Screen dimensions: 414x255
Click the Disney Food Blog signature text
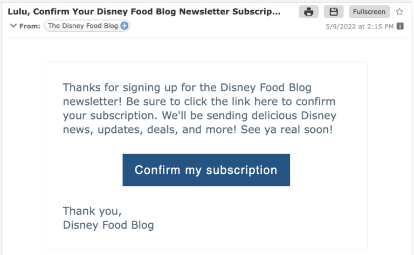[x=108, y=225]
